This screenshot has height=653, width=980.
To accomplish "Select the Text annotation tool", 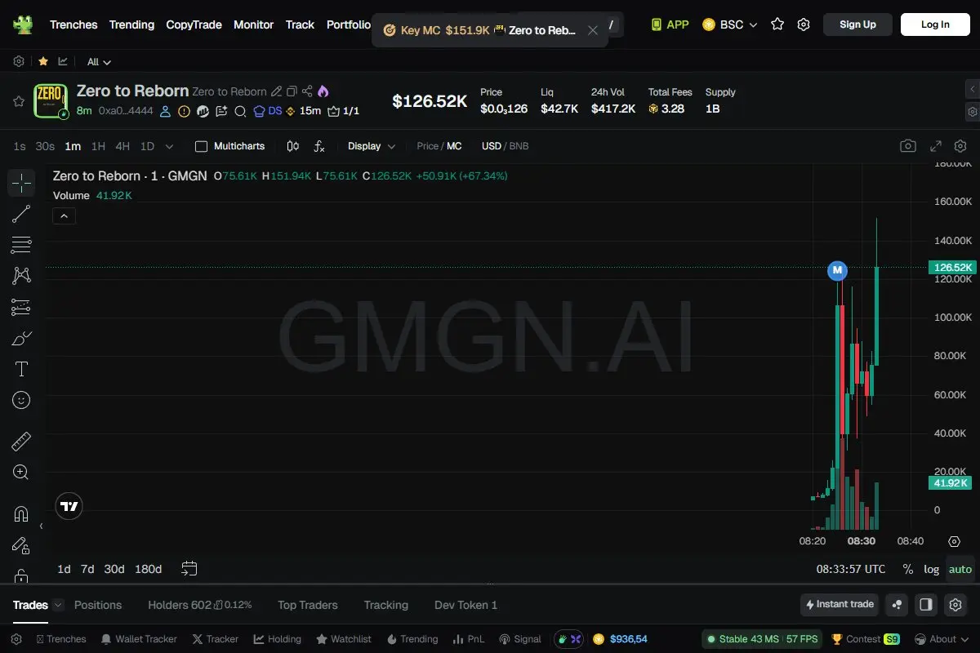I will tap(21, 369).
